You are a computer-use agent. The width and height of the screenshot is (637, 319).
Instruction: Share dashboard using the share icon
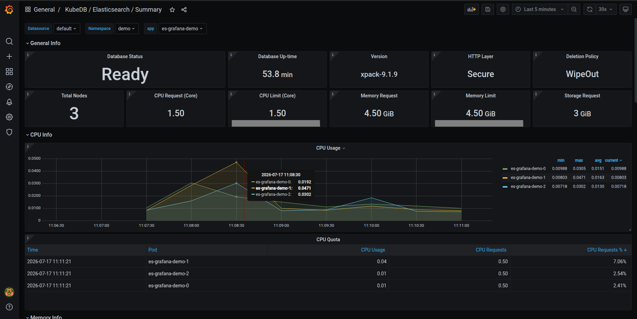[x=184, y=10]
